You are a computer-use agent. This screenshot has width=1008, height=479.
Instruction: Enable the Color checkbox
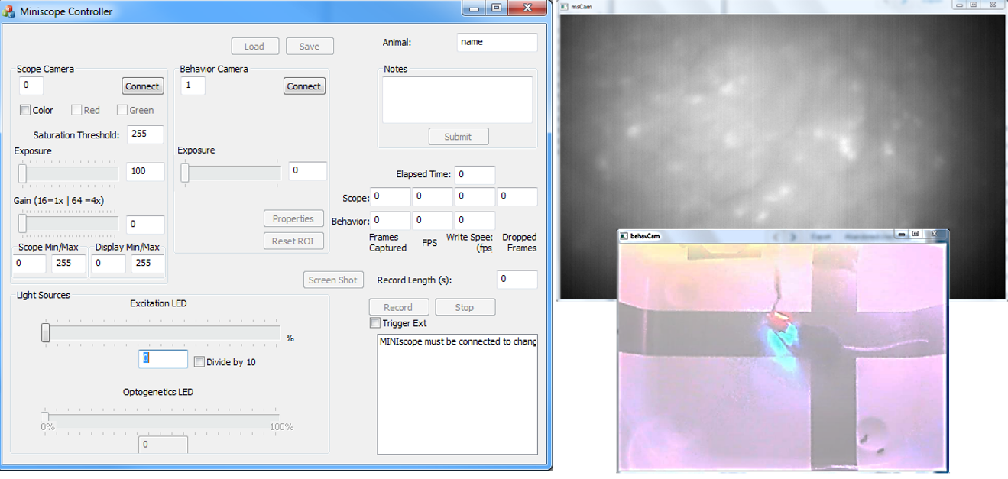25,110
